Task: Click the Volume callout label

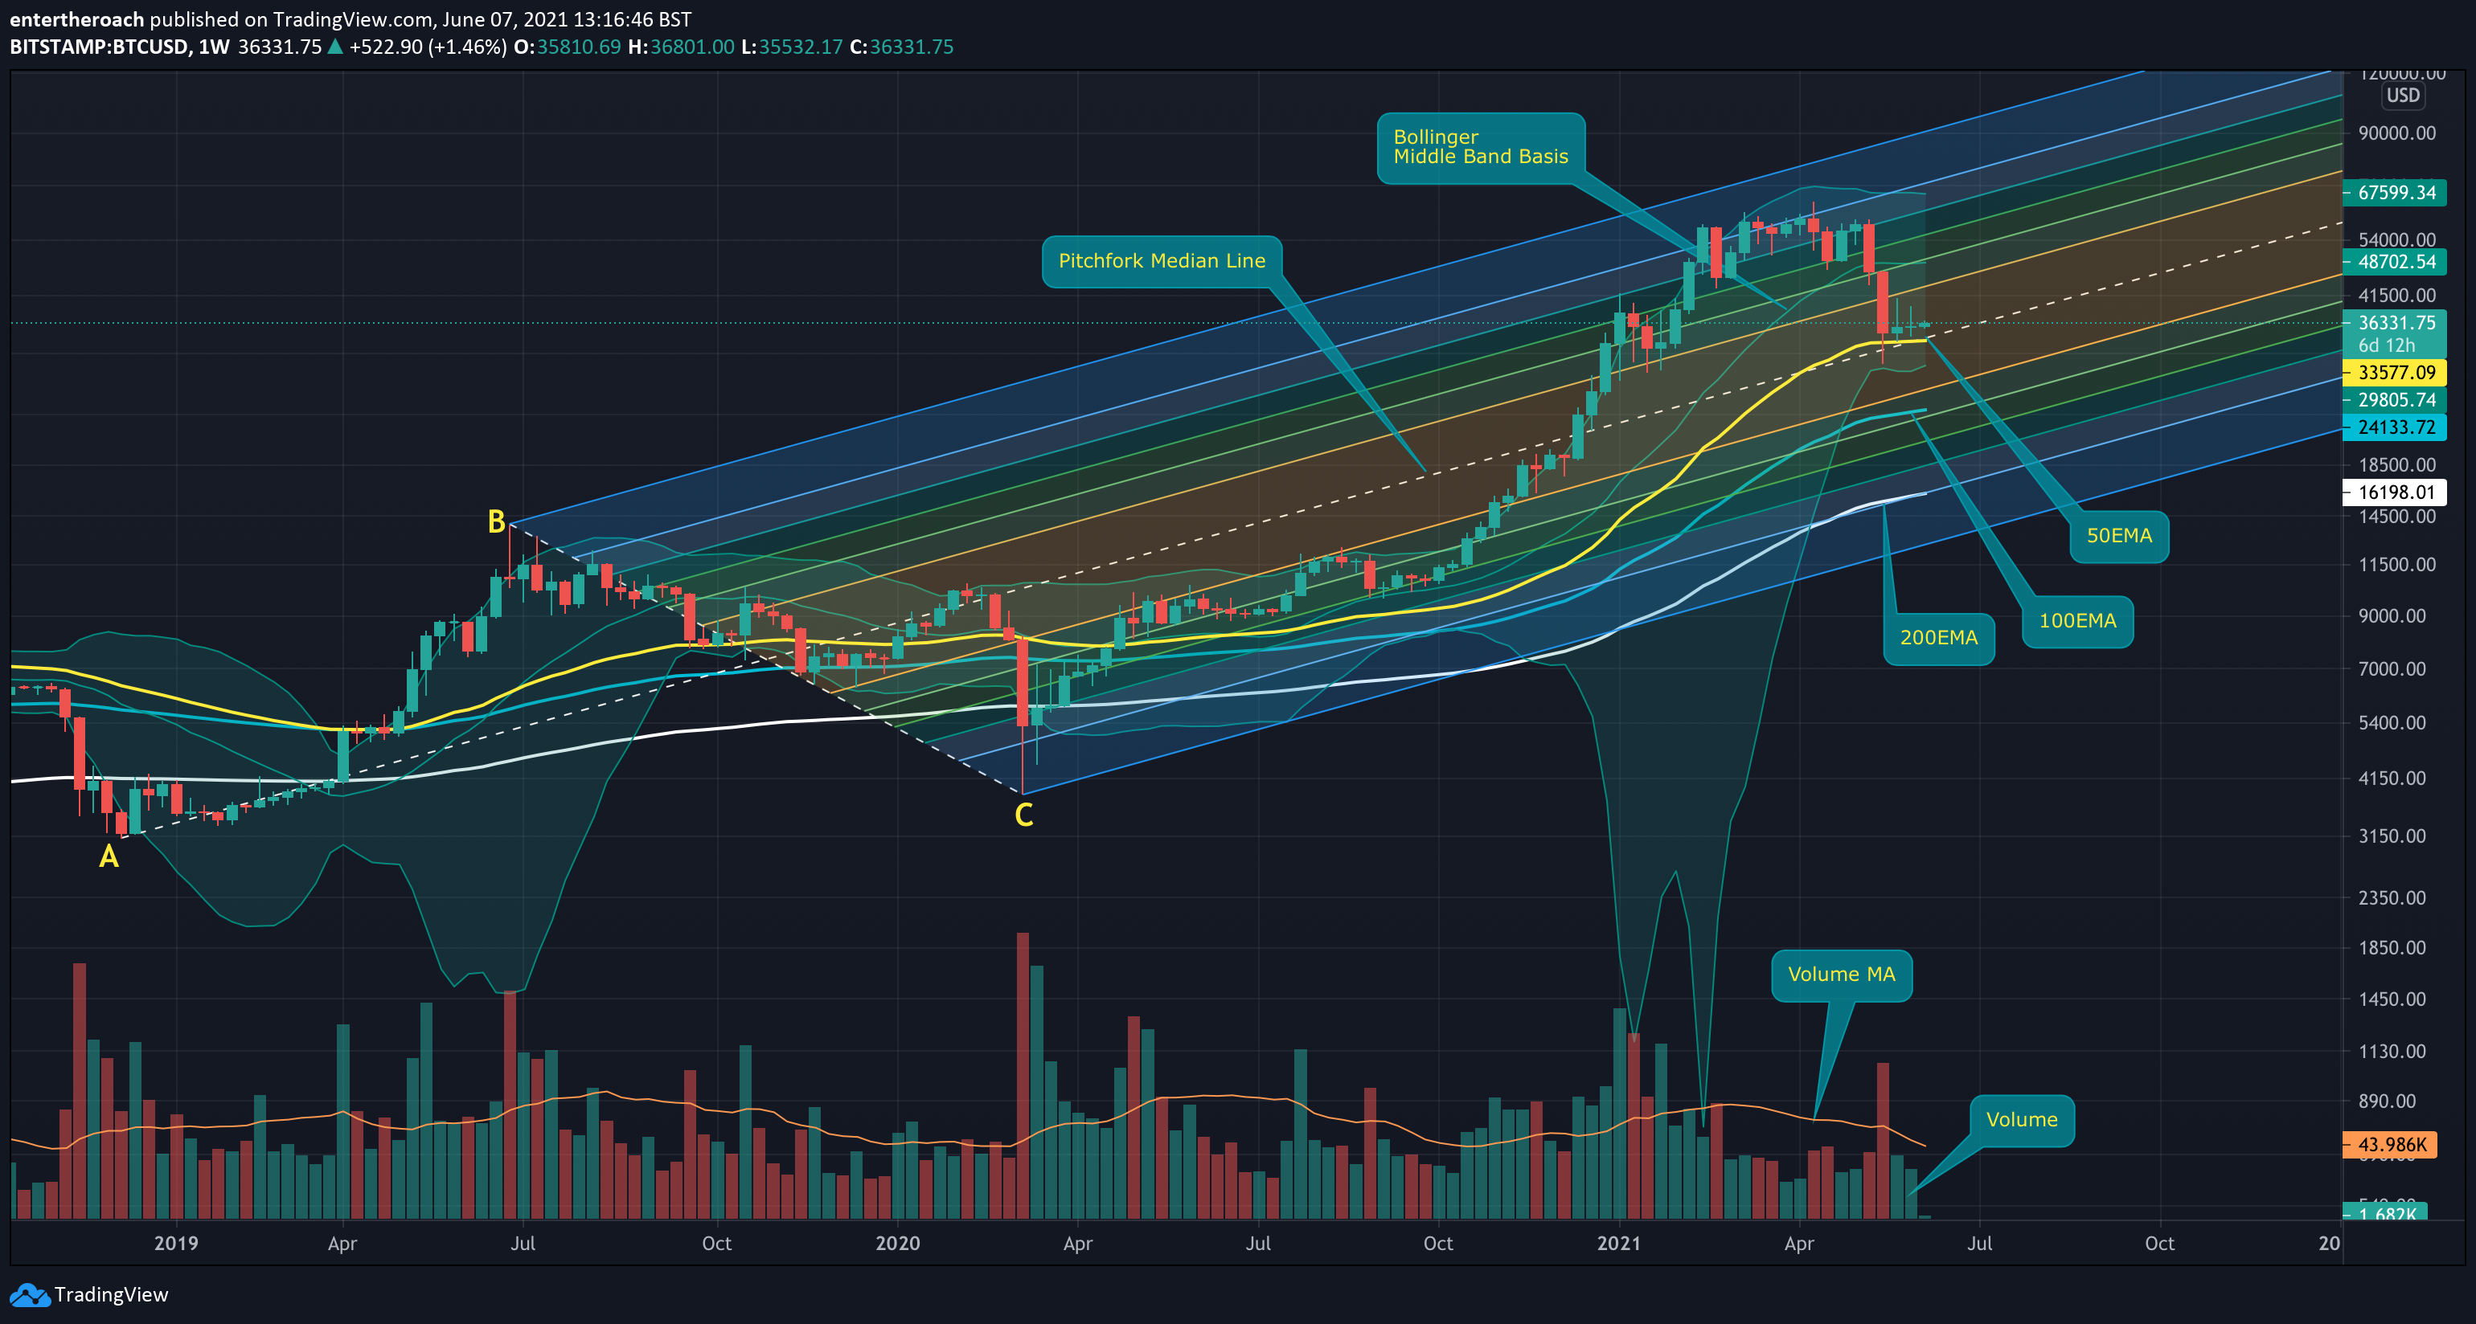Action: point(2021,1120)
